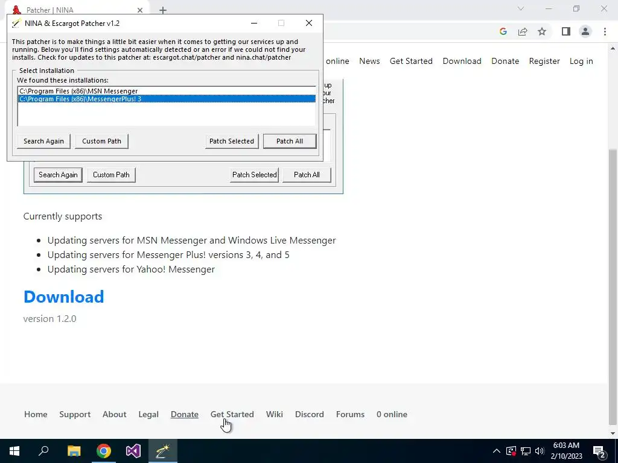Click Patch All in the patcher window
618x463 pixels.
(x=290, y=141)
